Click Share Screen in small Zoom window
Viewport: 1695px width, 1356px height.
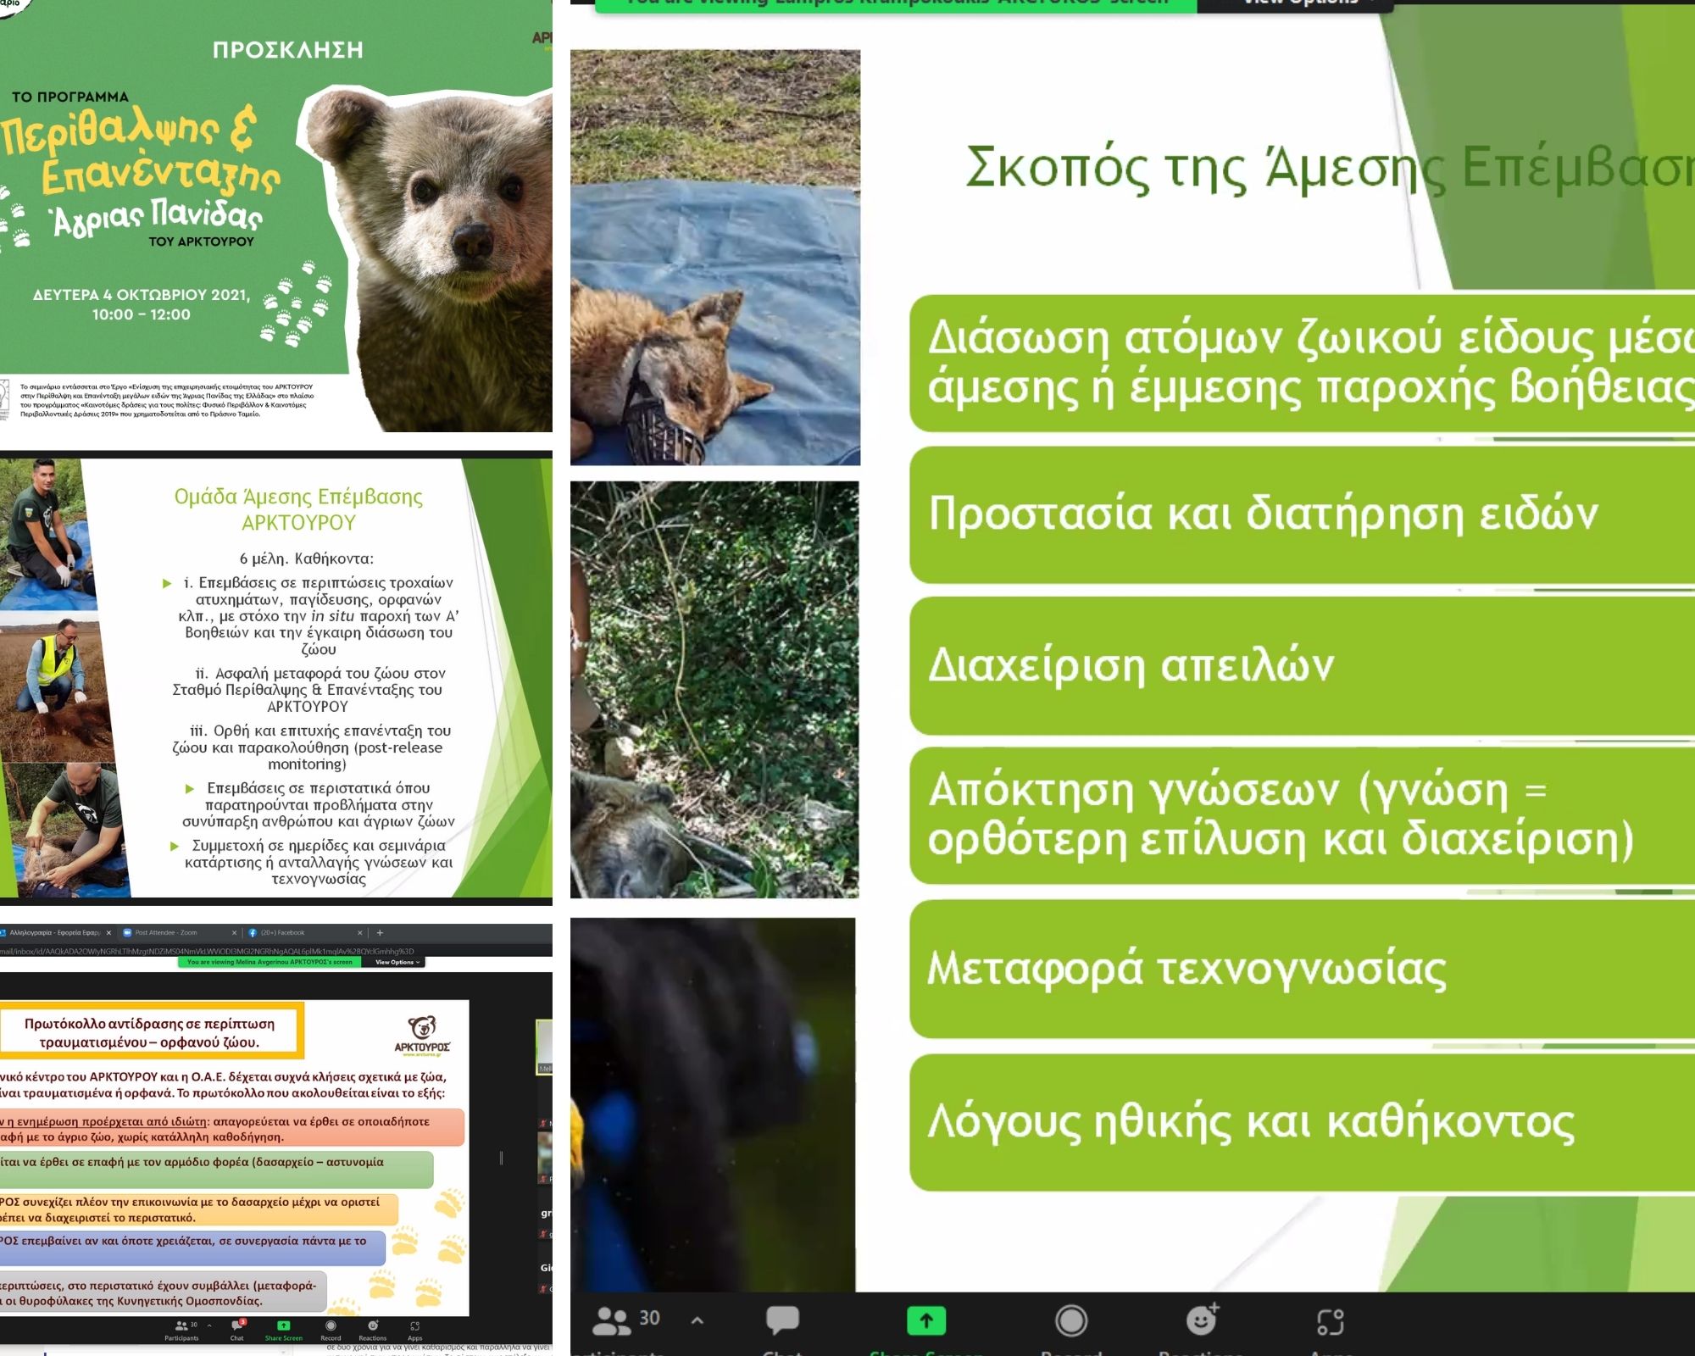click(x=283, y=1330)
